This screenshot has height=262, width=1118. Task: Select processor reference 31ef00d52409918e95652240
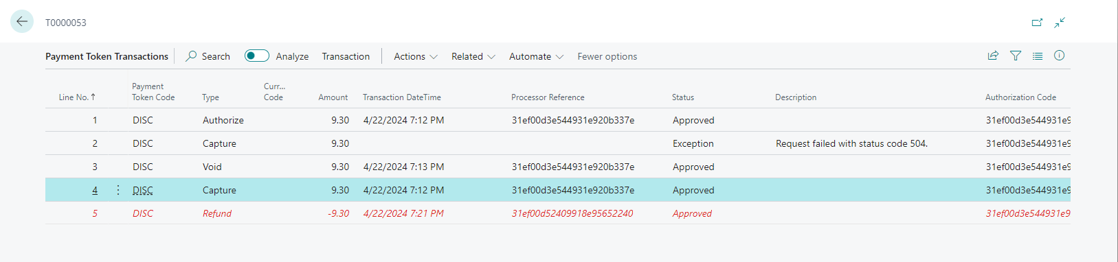572,213
